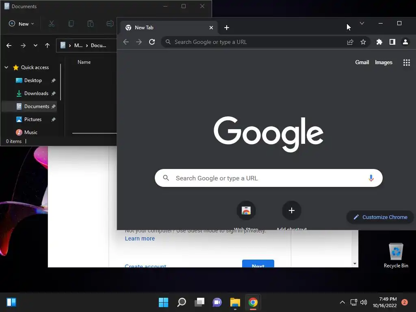
Task: Go back in Chrome toolbar
Action: pos(126,42)
